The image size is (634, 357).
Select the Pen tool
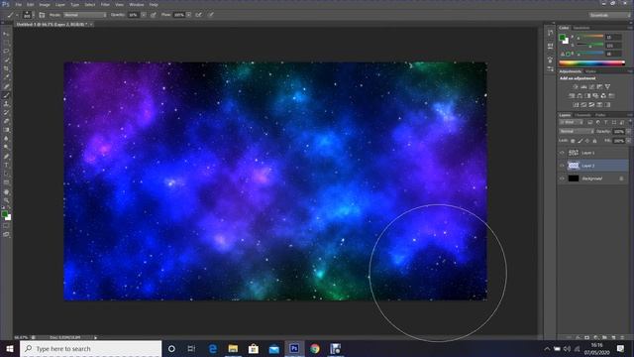pos(6,157)
